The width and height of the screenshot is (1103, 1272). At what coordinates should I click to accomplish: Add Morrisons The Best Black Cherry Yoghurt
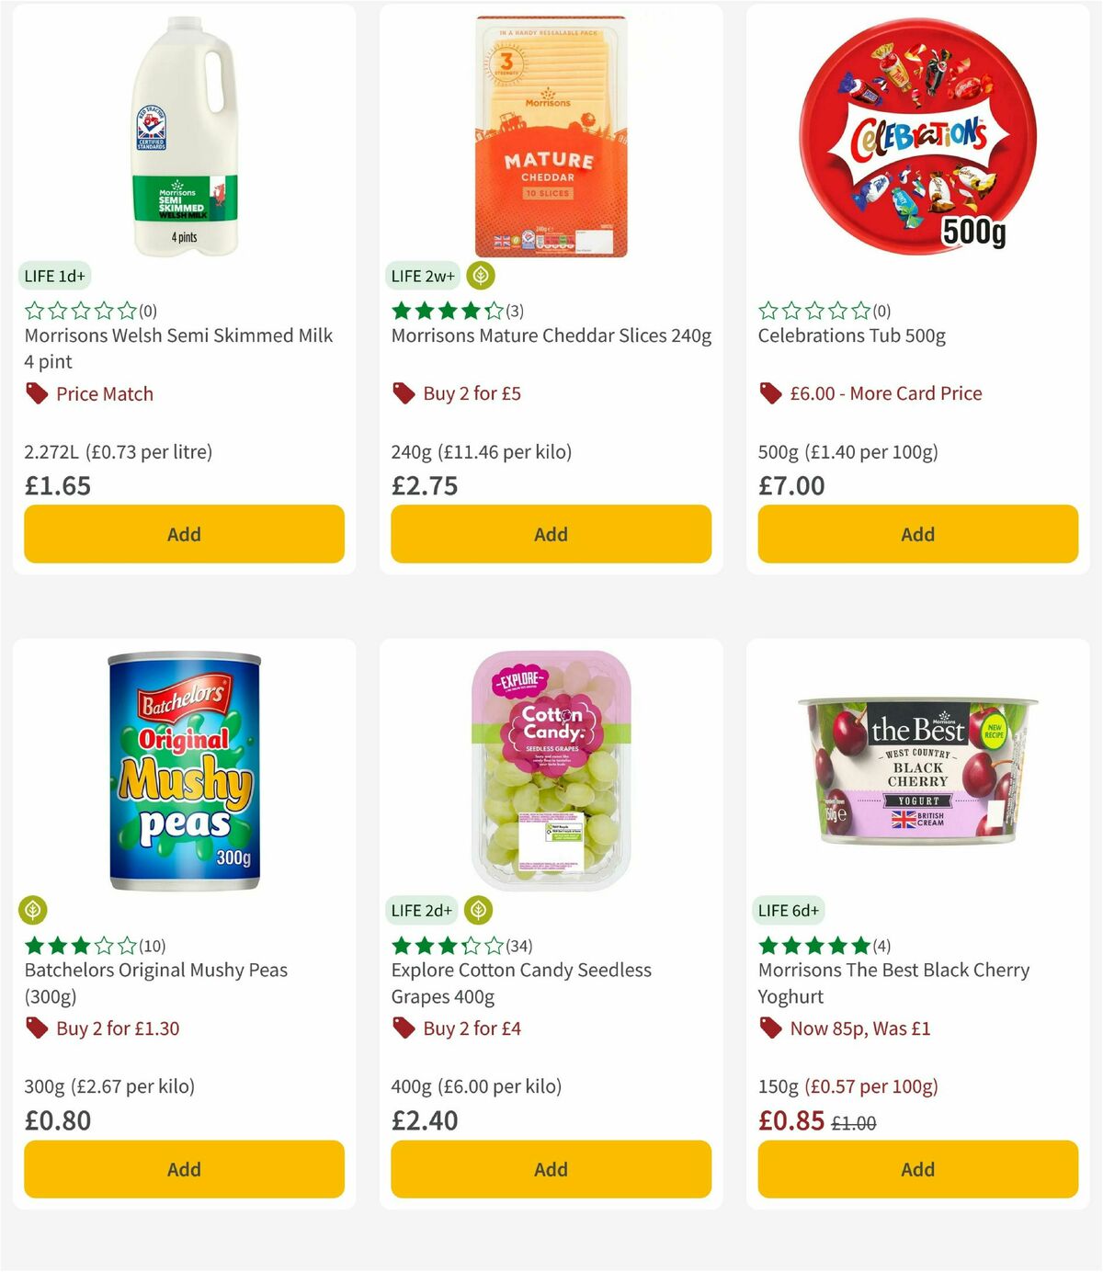916,1169
